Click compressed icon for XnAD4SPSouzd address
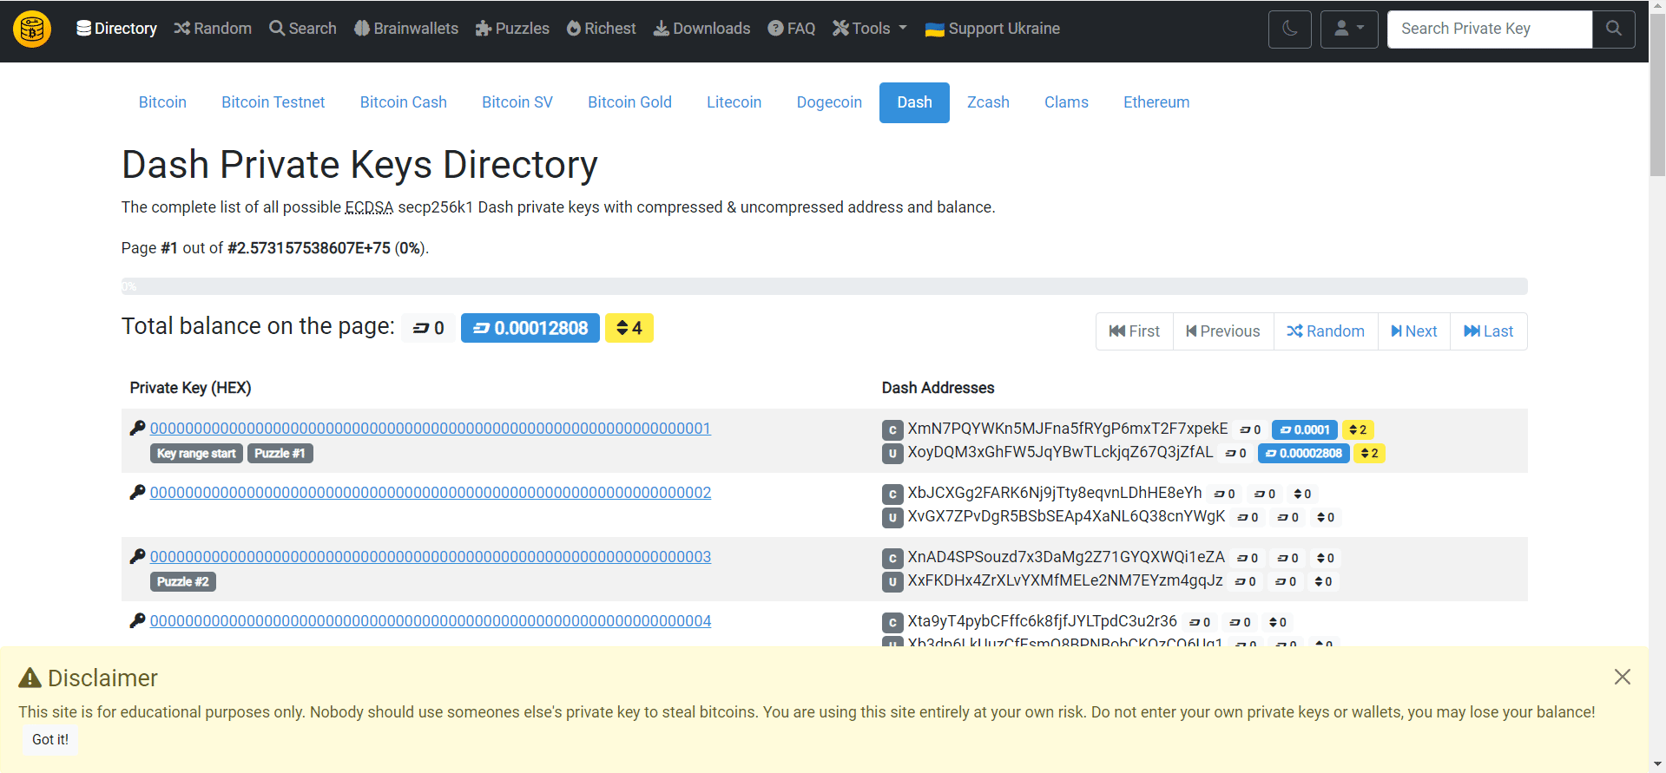This screenshot has height=773, width=1666. tap(892, 558)
